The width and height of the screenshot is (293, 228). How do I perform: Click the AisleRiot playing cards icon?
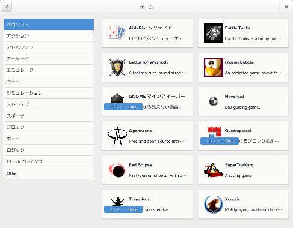coord(117,32)
